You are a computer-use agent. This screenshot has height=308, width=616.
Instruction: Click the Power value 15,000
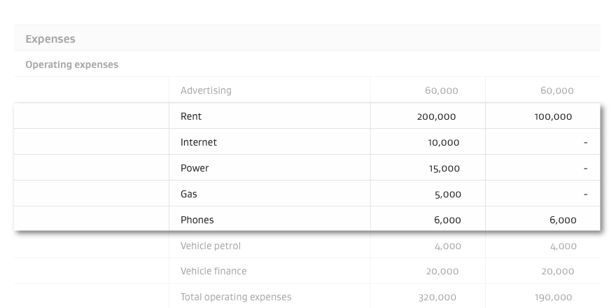coord(444,169)
